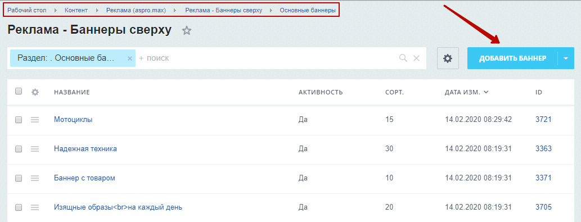Open the Баннер с товаром banner
The image size is (581, 222).
84,178
